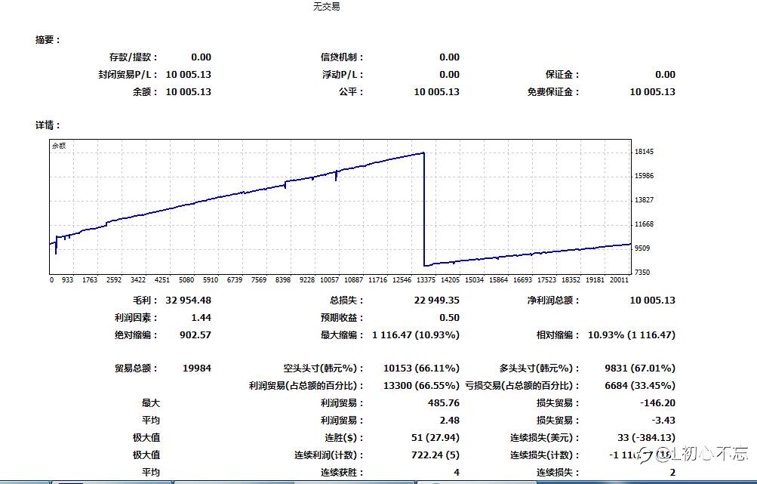Click the 10 005.13 value beside 公平
The image size is (757, 484).
[x=436, y=92]
